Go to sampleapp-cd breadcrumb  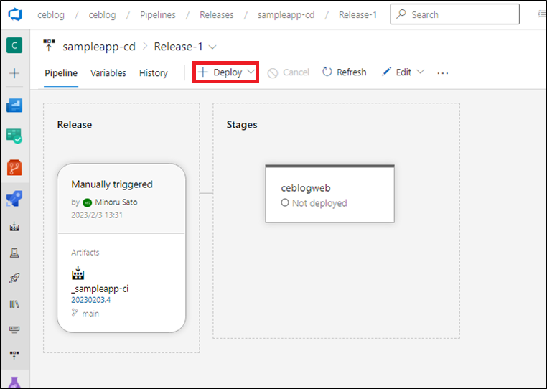[x=286, y=14]
